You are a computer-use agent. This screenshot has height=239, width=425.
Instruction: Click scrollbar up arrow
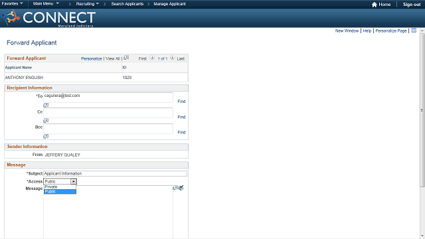422,31
